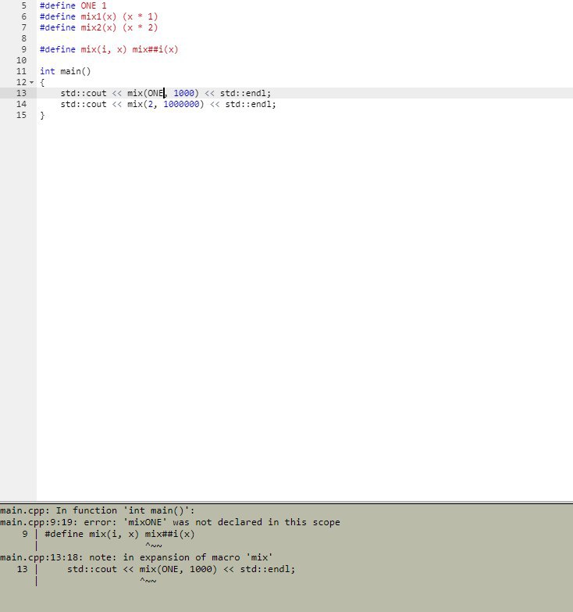Place cursor on 'std::cout' in line 13 of editor

(84, 93)
